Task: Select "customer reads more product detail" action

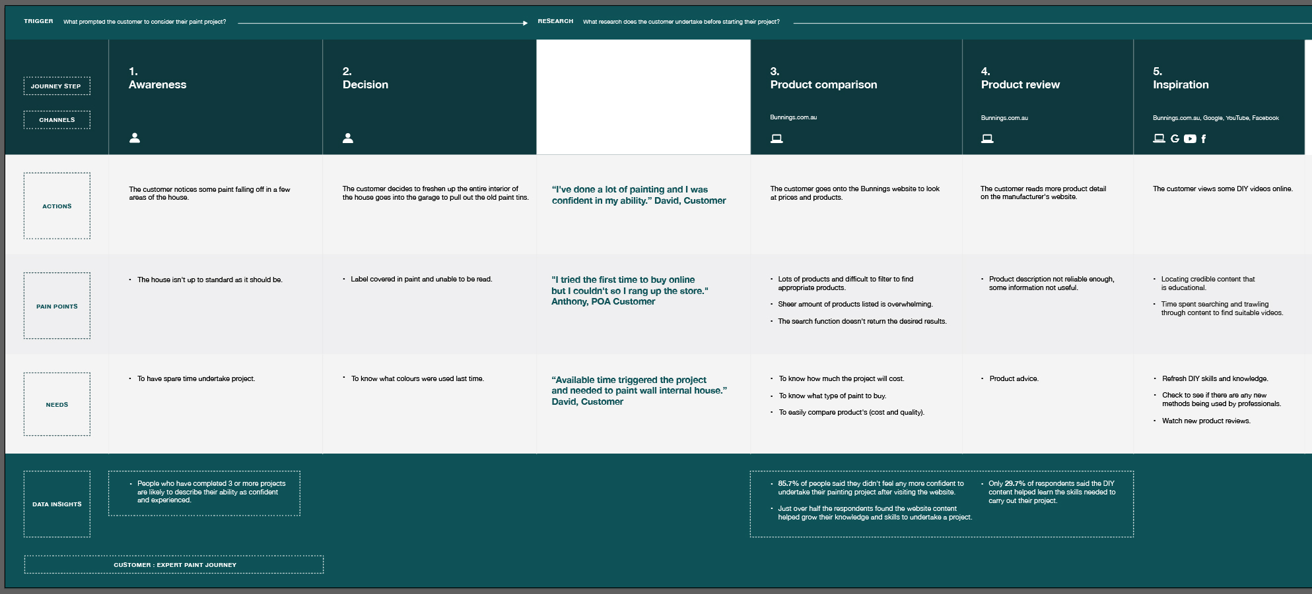Action: point(1043,193)
